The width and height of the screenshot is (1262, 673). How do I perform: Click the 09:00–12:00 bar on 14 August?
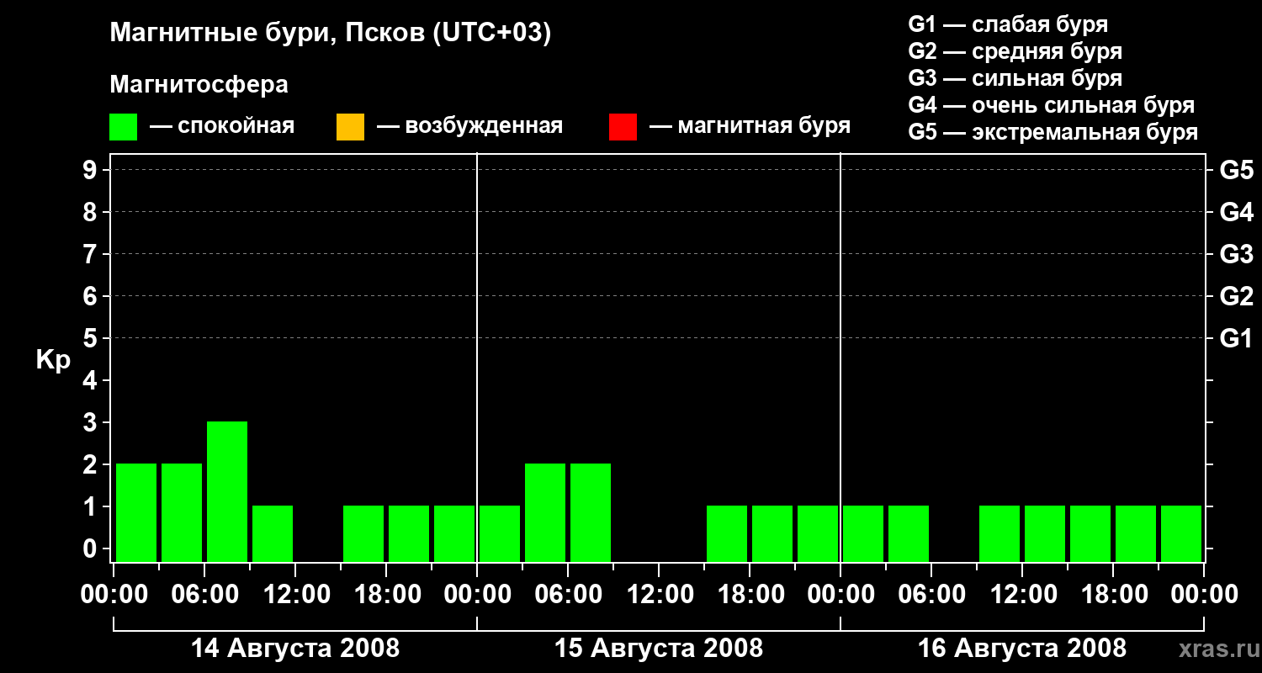273,533
